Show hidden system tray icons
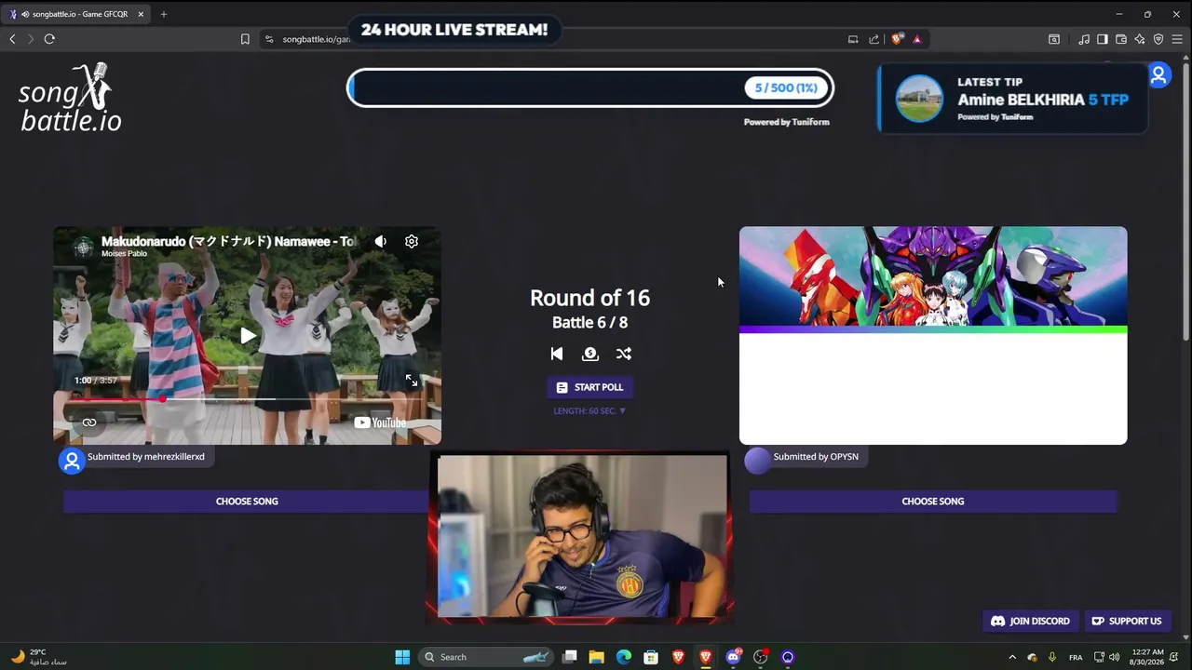1192x670 pixels. tap(1012, 657)
